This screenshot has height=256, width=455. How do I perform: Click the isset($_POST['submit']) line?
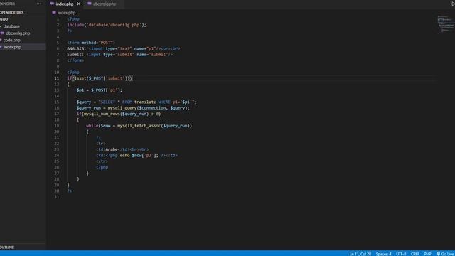coord(100,78)
